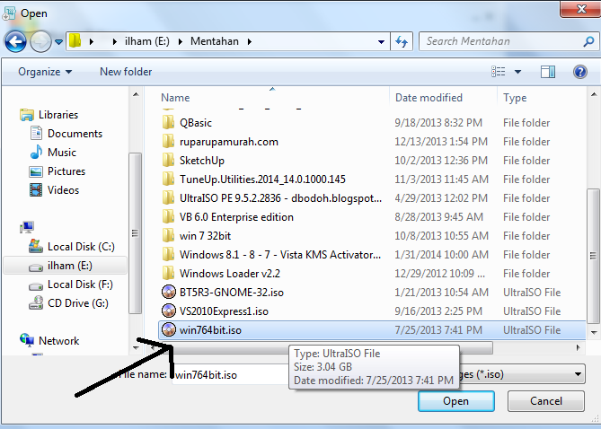Image resolution: width=601 pixels, height=429 pixels.
Task: Click the Change your view icon
Action: click(x=499, y=72)
